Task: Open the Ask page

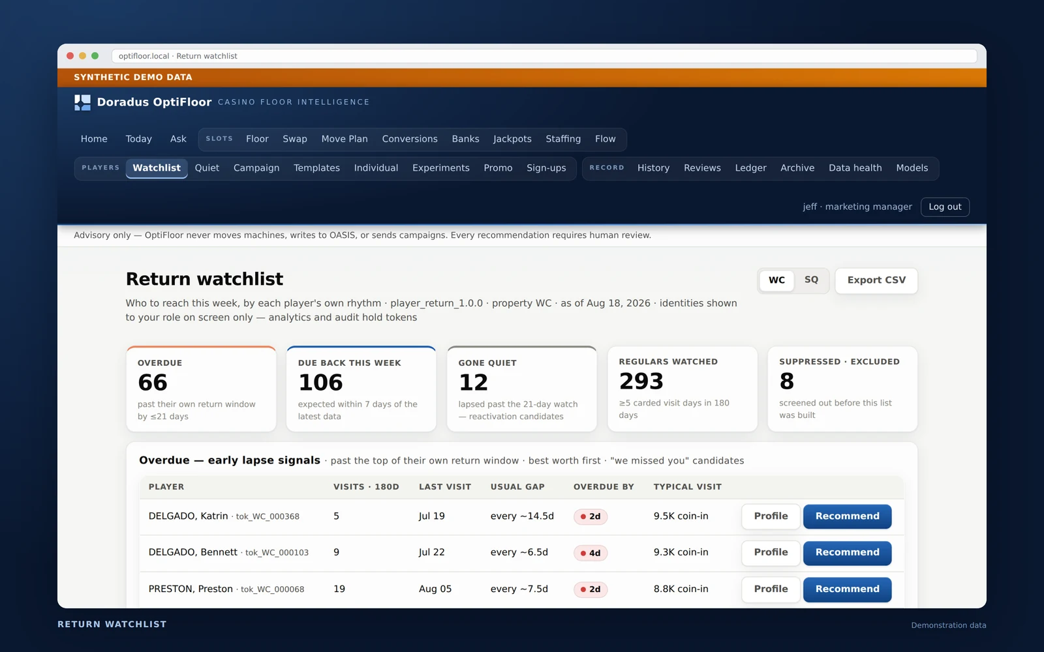Action: click(178, 139)
